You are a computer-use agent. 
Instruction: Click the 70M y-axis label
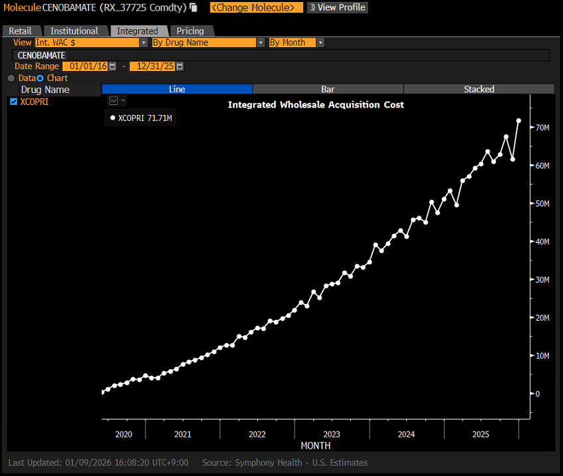(x=542, y=127)
